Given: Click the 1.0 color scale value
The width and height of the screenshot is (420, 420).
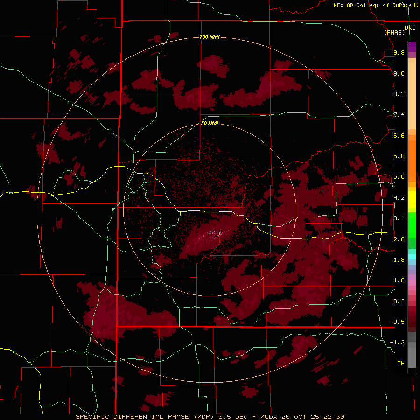Looking at the screenshot, I should point(399,280).
